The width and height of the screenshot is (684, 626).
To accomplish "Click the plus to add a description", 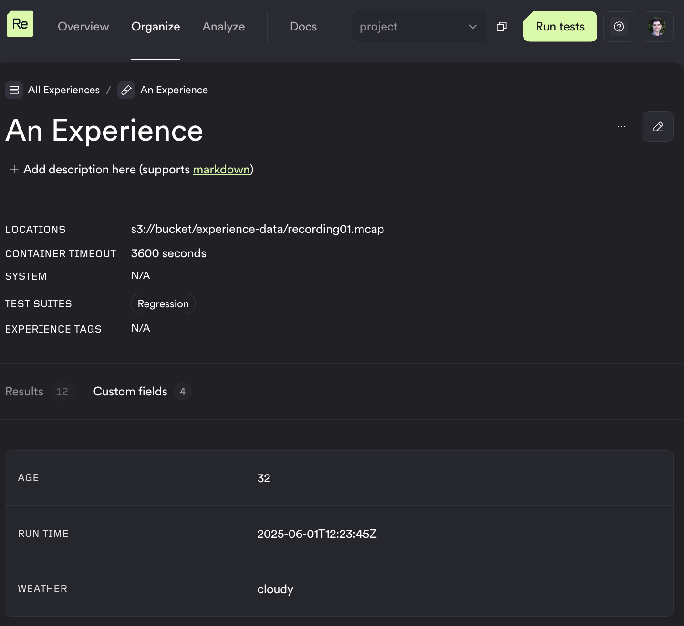I will point(14,169).
